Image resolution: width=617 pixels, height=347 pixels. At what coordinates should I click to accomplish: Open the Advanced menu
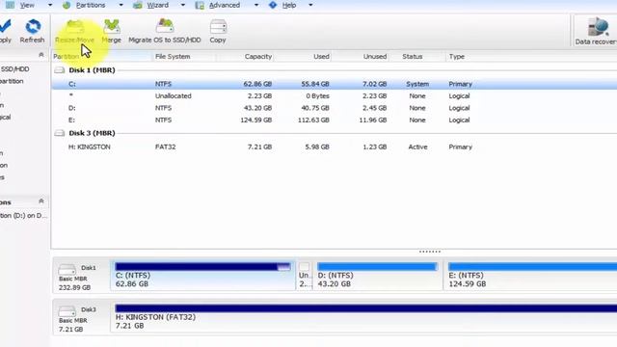click(x=225, y=5)
